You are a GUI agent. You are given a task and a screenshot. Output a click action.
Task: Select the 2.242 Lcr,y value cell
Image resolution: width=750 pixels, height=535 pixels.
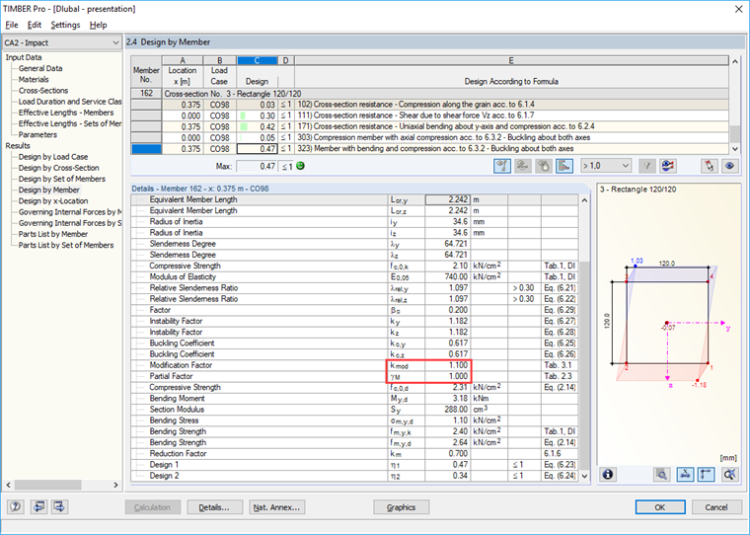(x=448, y=199)
